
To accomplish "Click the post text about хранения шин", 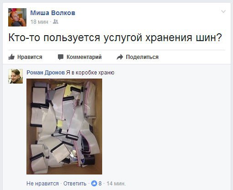I will (x=115, y=37).
